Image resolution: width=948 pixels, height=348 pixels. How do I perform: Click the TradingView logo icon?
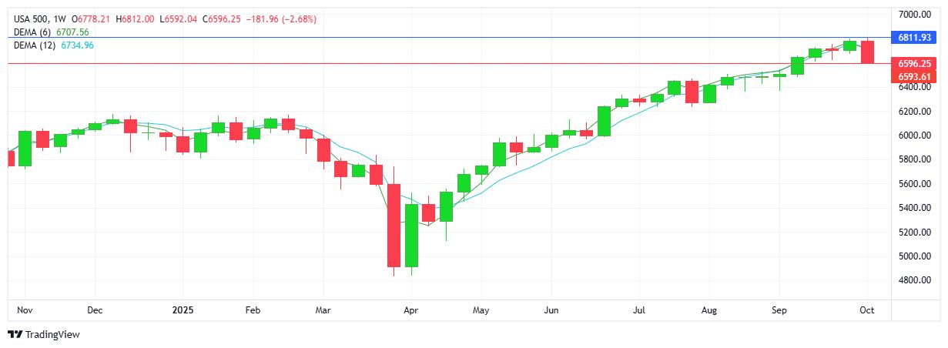pyautogui.click(x=14, y=334)
